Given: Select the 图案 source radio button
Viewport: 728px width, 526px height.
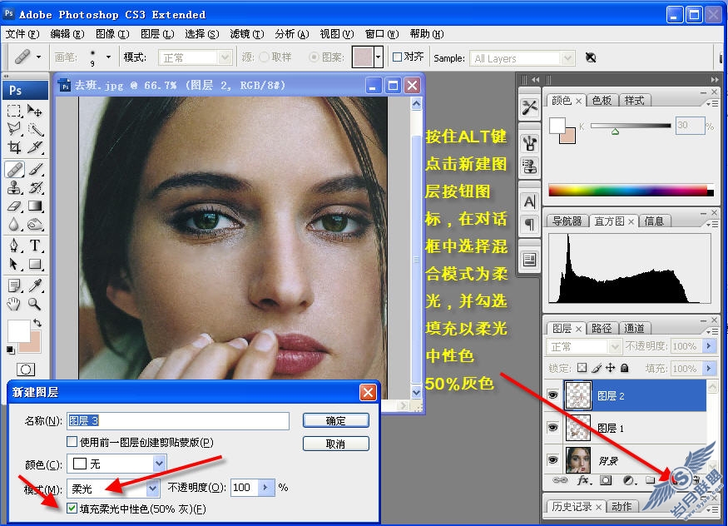Looking at the screenshot, I should [x=314, y=57].
